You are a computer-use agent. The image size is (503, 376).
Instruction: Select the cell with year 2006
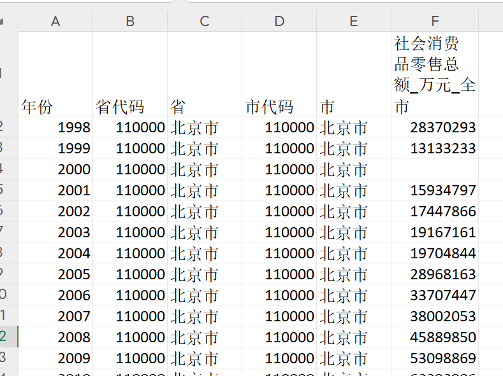(x=55, y=295)
